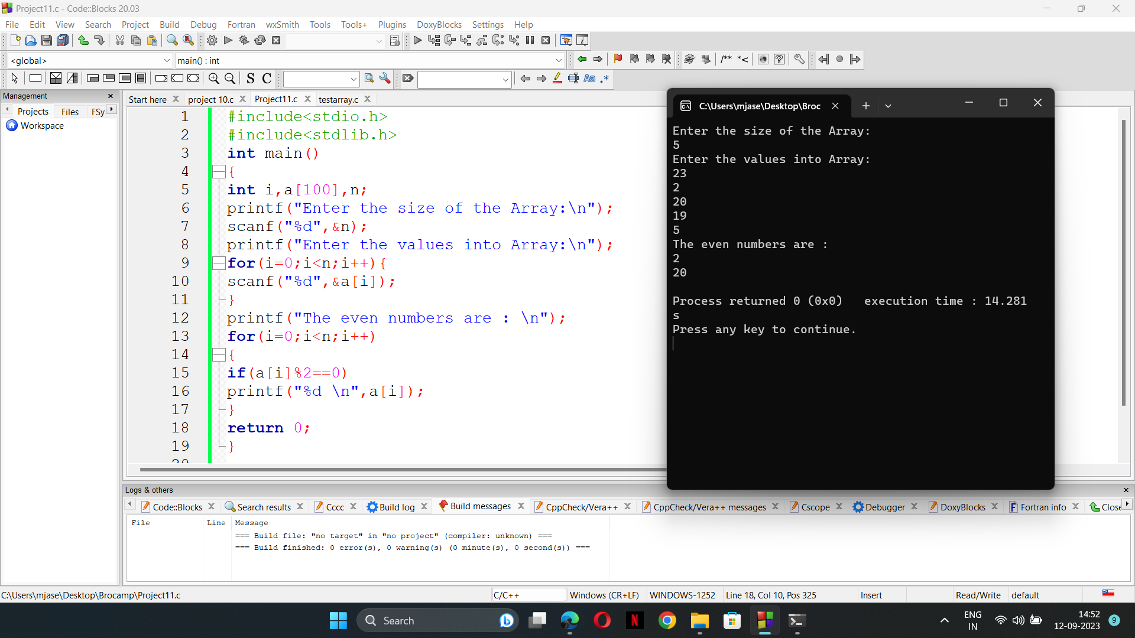Viewport: 1135px width, 638px height.
Task: Toggle the Debugger tab panel
Action: click(x=884, y=507)
